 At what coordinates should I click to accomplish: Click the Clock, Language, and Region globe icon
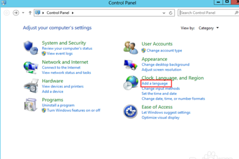tap(131, 84)
